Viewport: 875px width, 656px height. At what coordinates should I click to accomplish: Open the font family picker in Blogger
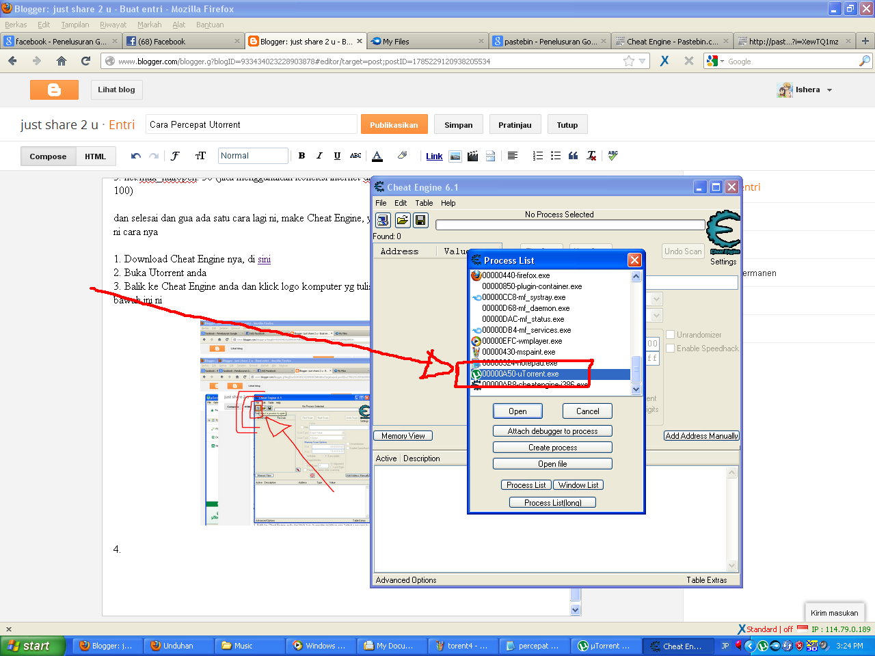176,156
